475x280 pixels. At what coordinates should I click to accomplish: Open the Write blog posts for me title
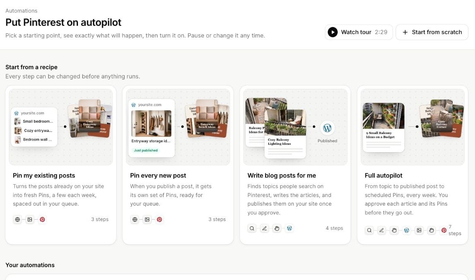click(282, 175)
